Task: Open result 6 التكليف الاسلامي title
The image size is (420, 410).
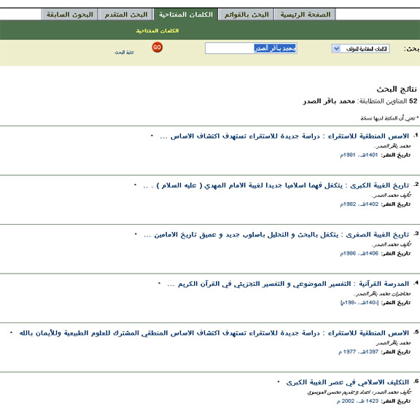Action: [x=348, y=382]
